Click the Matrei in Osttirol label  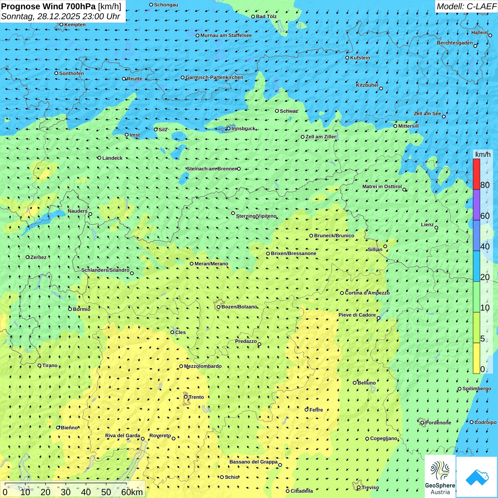click(x=382, y=186)
